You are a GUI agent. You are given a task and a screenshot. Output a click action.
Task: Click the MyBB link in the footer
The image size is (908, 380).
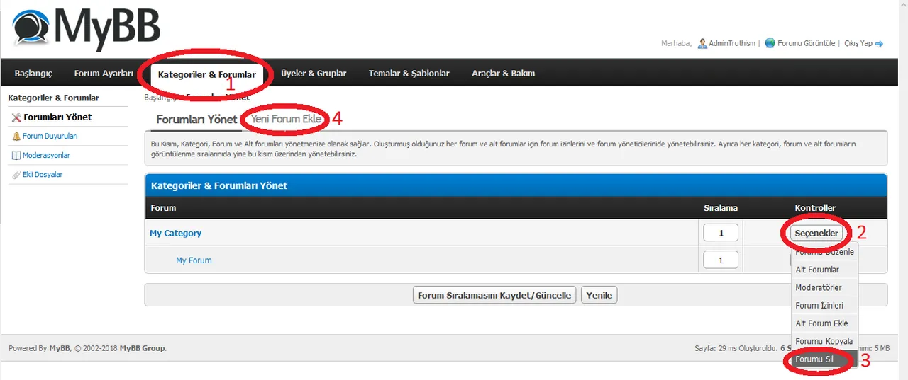tap(60, 348)
